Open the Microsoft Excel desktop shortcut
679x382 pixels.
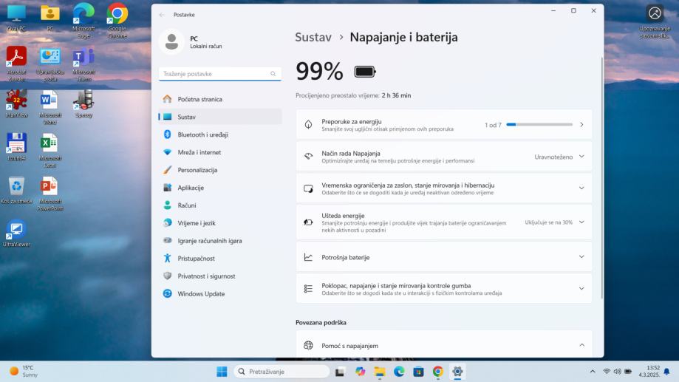click(x=50, y=150)
